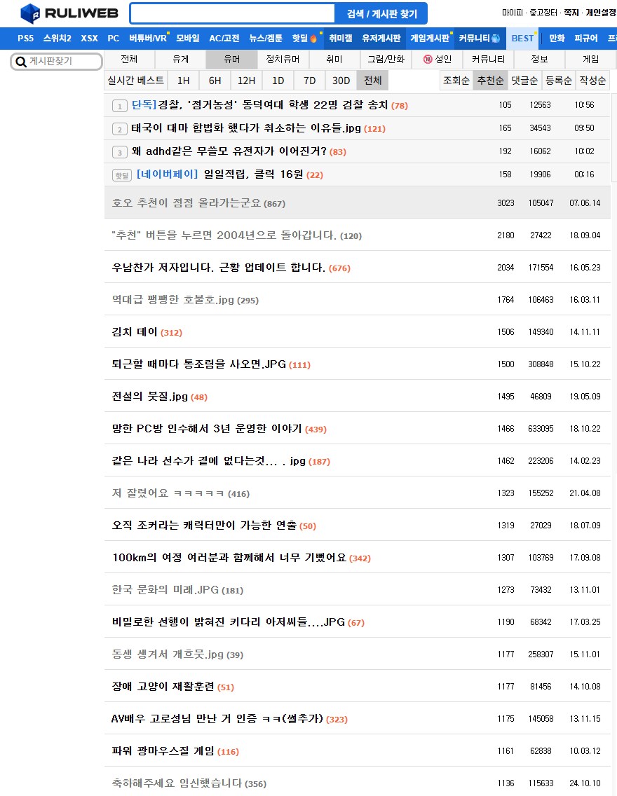The height and width of the screenshot is (796, 617).
Task: Select the 조회순 sorting option
Action: (x=456, y=80)
